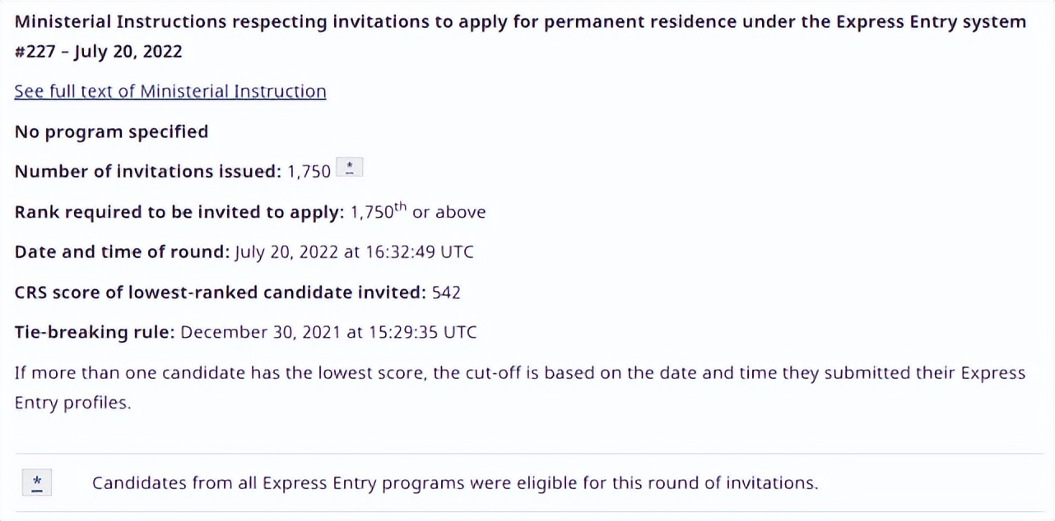This screenshot has width=1055, height=521.
Task: Click the "July 20, 2022 at 16:32:49 UTC" value
Action: click(x=354, y=251)
